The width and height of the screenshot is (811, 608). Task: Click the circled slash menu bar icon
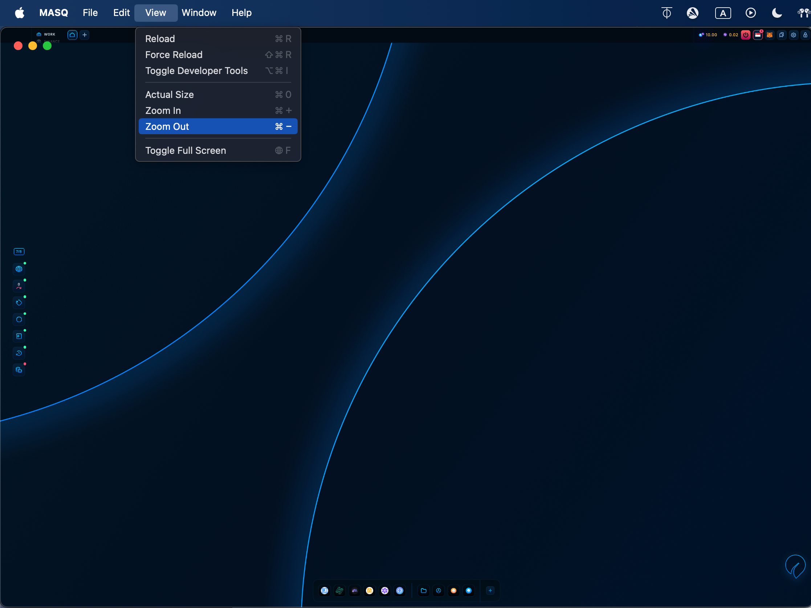click(692, 13)
